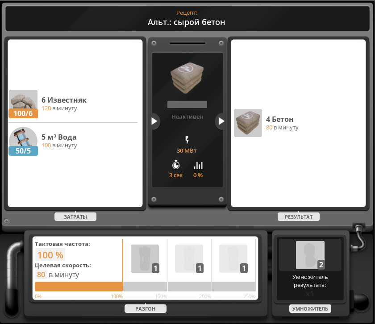Click the third power shard slot at 250%
Screen dimensions: 375x324
(x=233, y=258)
